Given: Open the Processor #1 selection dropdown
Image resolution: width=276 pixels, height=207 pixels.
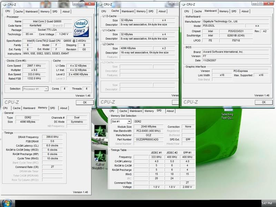Looking at the screenshot, I should click(x=36, y=89).
